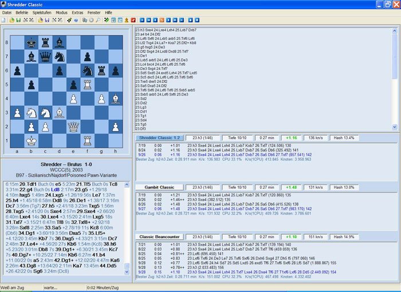
Task: Select the white bishop on h4
Action: click(115, 98)
